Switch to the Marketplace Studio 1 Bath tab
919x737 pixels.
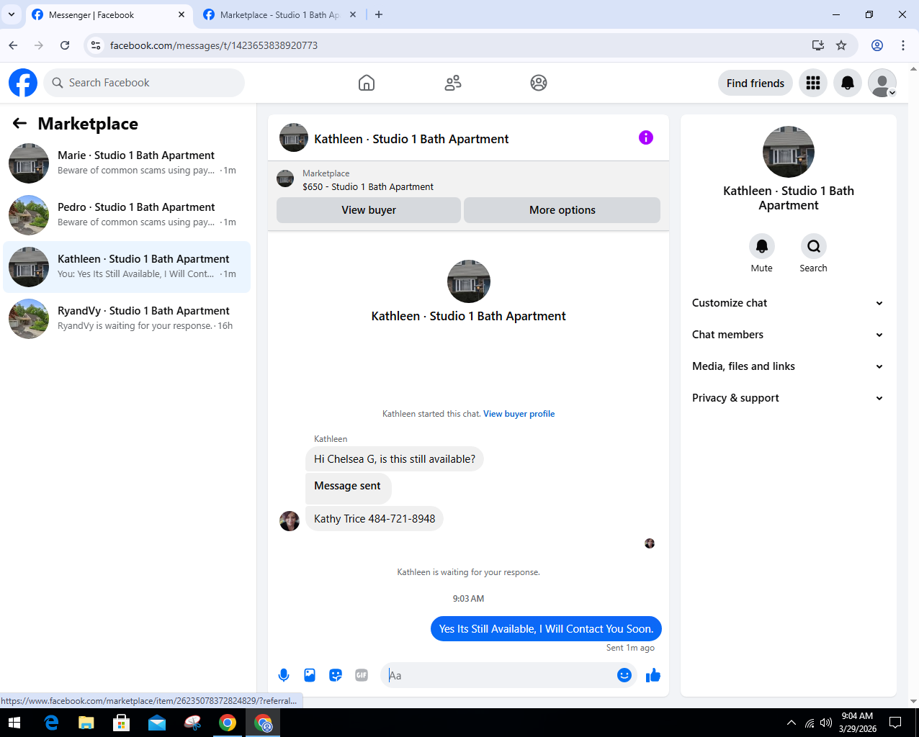coord(279,15)
